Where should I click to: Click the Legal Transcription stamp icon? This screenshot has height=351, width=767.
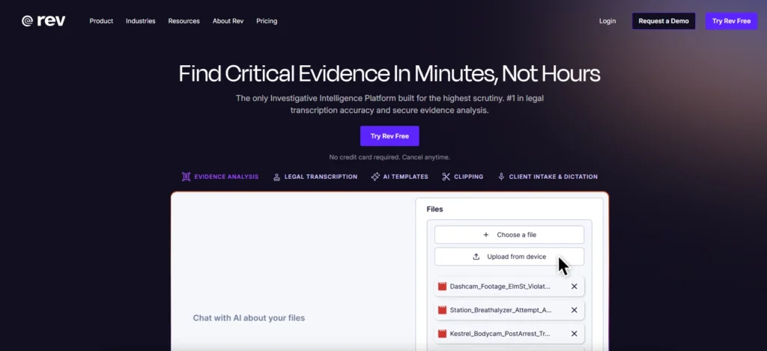(x=277, y=177)
